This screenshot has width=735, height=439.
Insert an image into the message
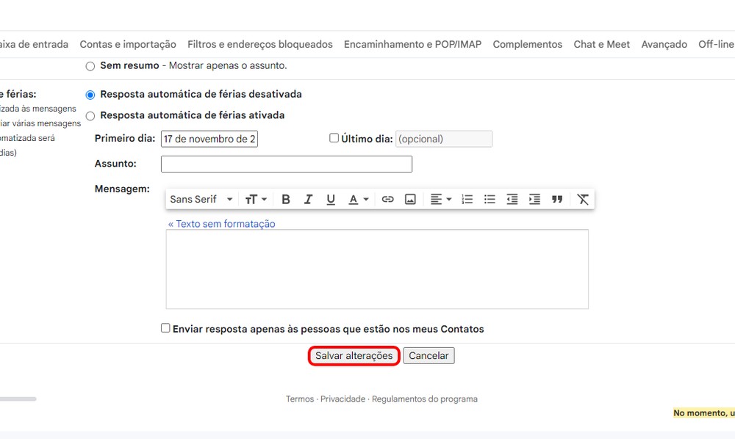(409, 198)
